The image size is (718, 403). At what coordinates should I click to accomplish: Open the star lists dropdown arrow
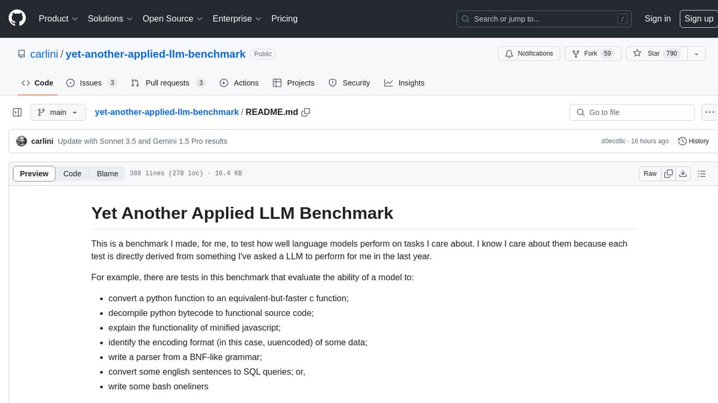696,53
